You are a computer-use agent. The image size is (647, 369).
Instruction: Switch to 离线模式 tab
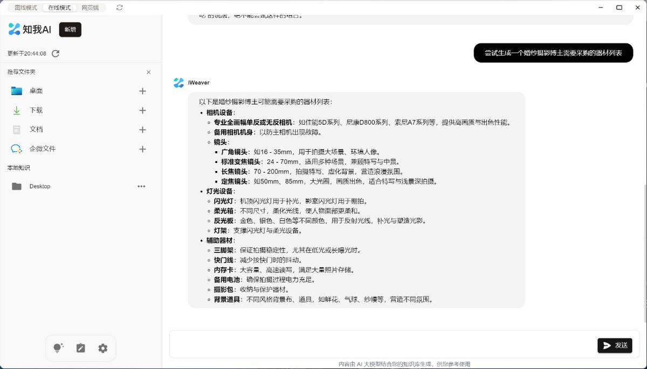[26, 8]
